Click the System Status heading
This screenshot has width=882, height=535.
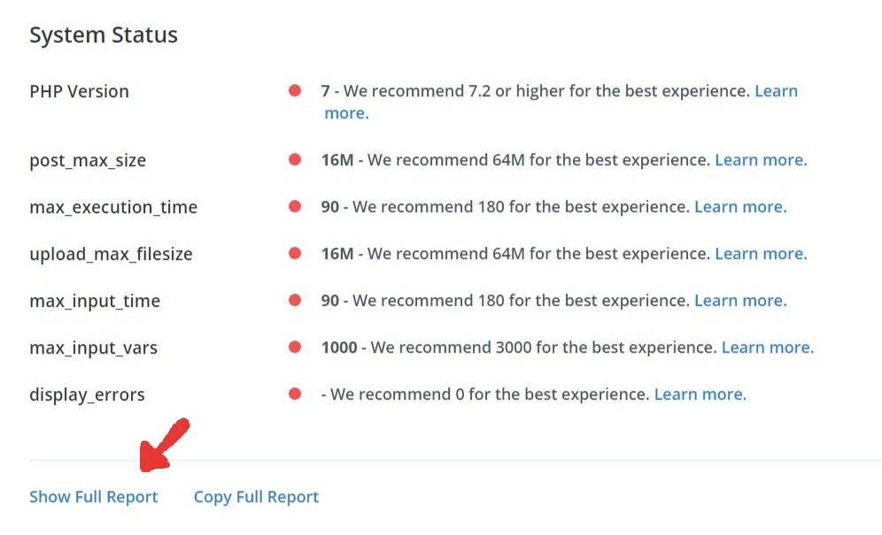click(x=104, y=35)
